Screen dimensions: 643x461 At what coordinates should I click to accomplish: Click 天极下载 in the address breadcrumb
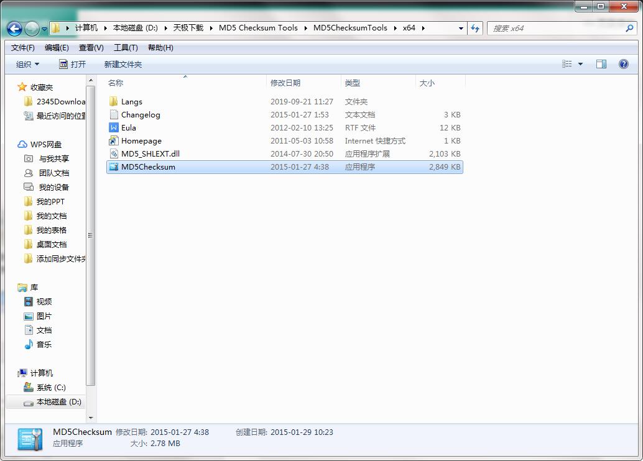pyautogui.click(x=188, y=28)
